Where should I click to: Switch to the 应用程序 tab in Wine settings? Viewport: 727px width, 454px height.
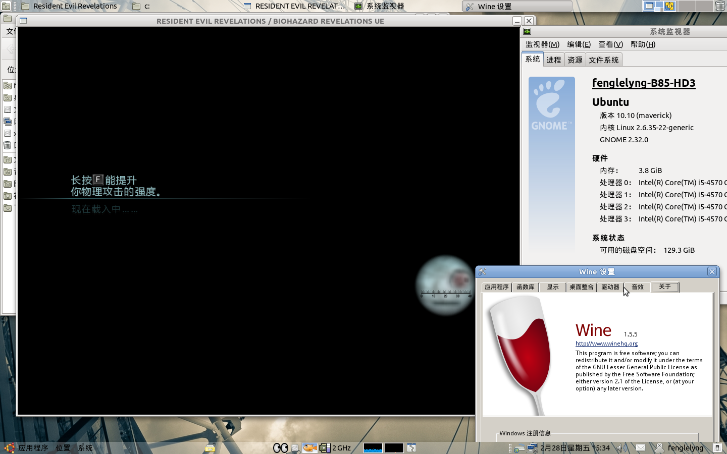[497, 287]
